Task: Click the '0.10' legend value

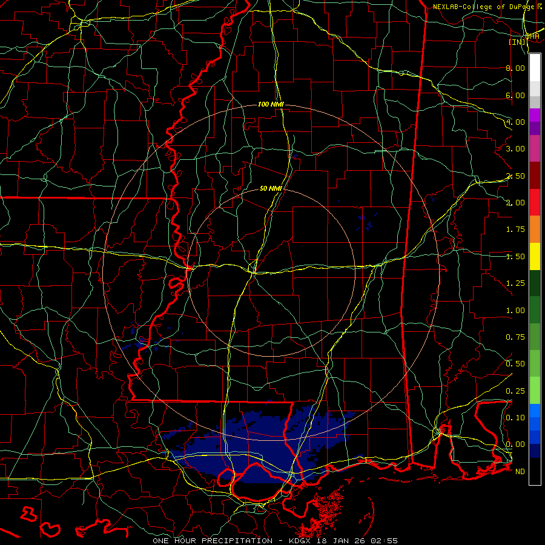Action: coord(515,418)
